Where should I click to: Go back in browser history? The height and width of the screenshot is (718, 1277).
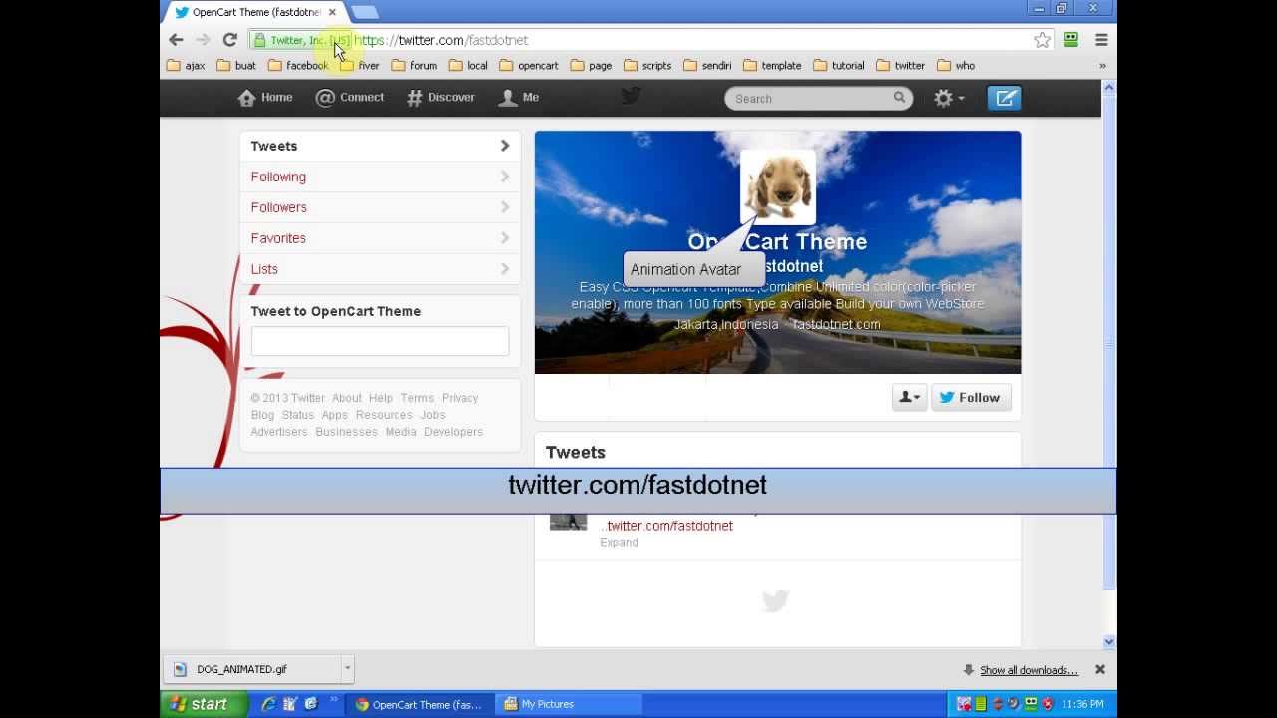coord(176,40)
